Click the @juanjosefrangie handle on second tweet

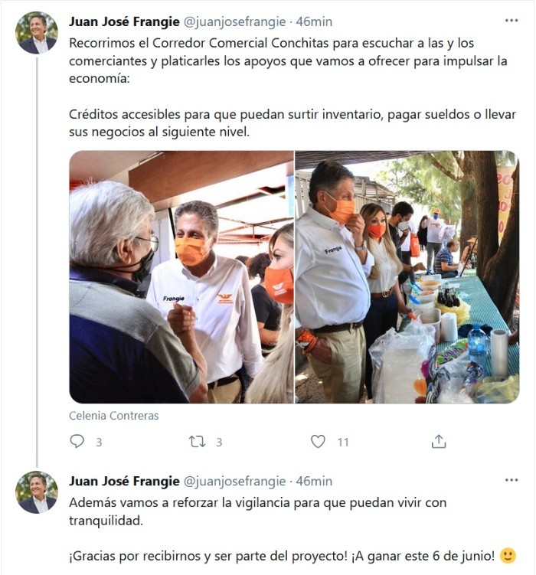point(234,481)
